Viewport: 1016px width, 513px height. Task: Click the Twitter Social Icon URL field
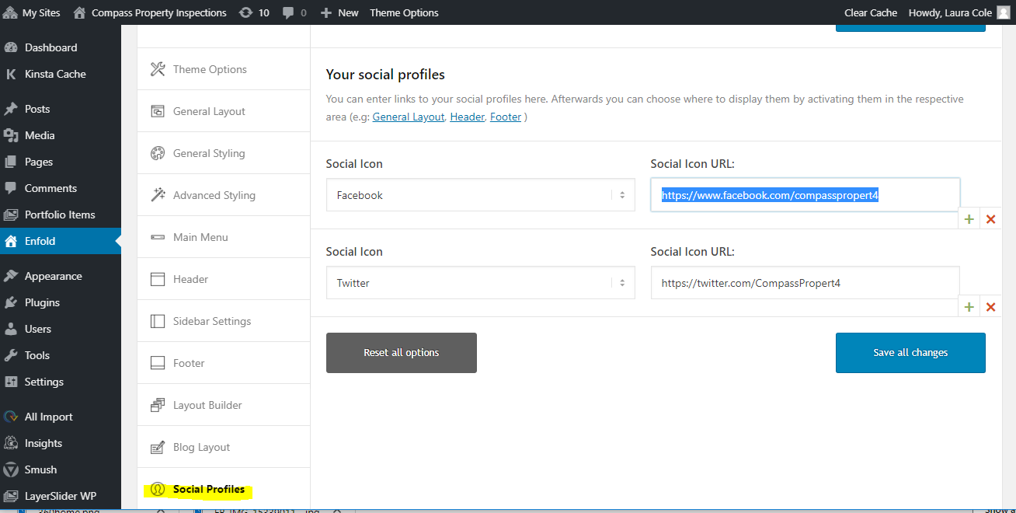click(x=805, y=283)
